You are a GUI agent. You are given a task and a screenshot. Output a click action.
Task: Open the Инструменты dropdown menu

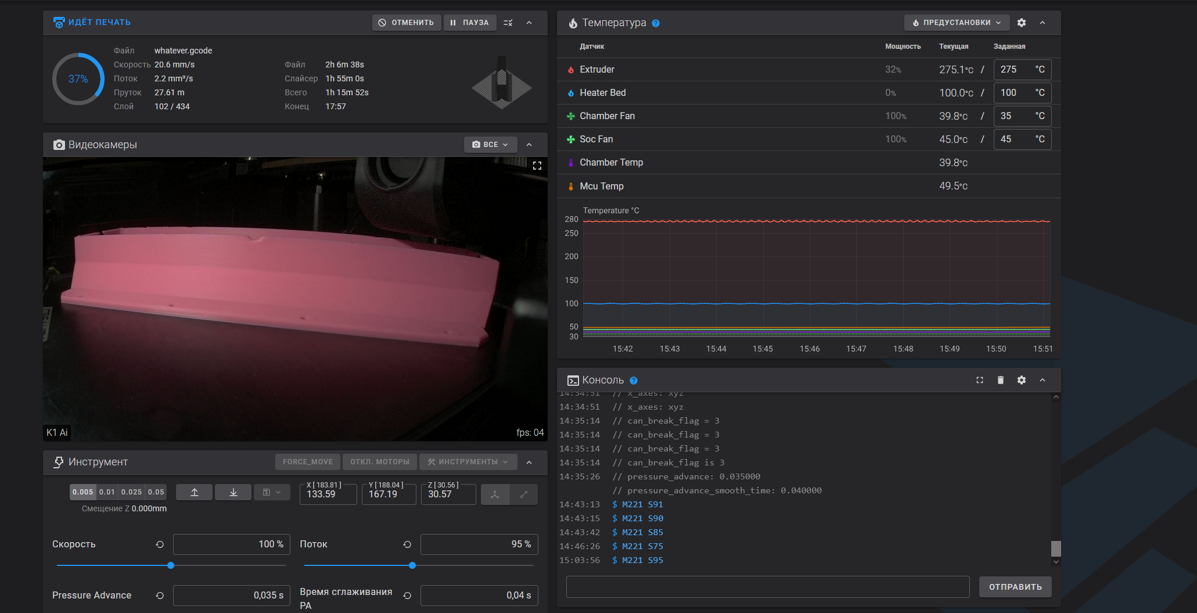(468, 462)
